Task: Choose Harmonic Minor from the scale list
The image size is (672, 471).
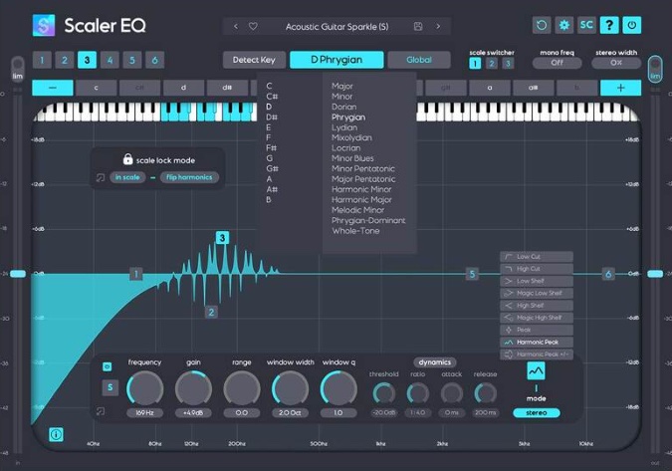Action: (x=361, y=189)
